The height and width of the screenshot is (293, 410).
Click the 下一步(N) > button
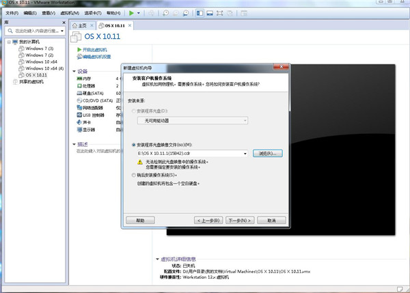pos(240,221)
